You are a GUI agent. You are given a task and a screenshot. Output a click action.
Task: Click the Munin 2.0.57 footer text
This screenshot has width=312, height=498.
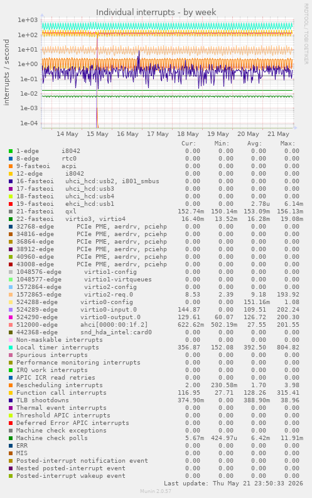tap(156, 491)
